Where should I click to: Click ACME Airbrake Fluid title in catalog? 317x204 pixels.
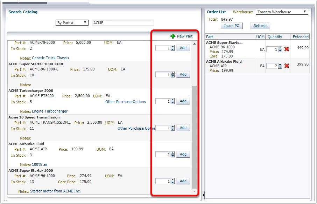pos(26,144)
